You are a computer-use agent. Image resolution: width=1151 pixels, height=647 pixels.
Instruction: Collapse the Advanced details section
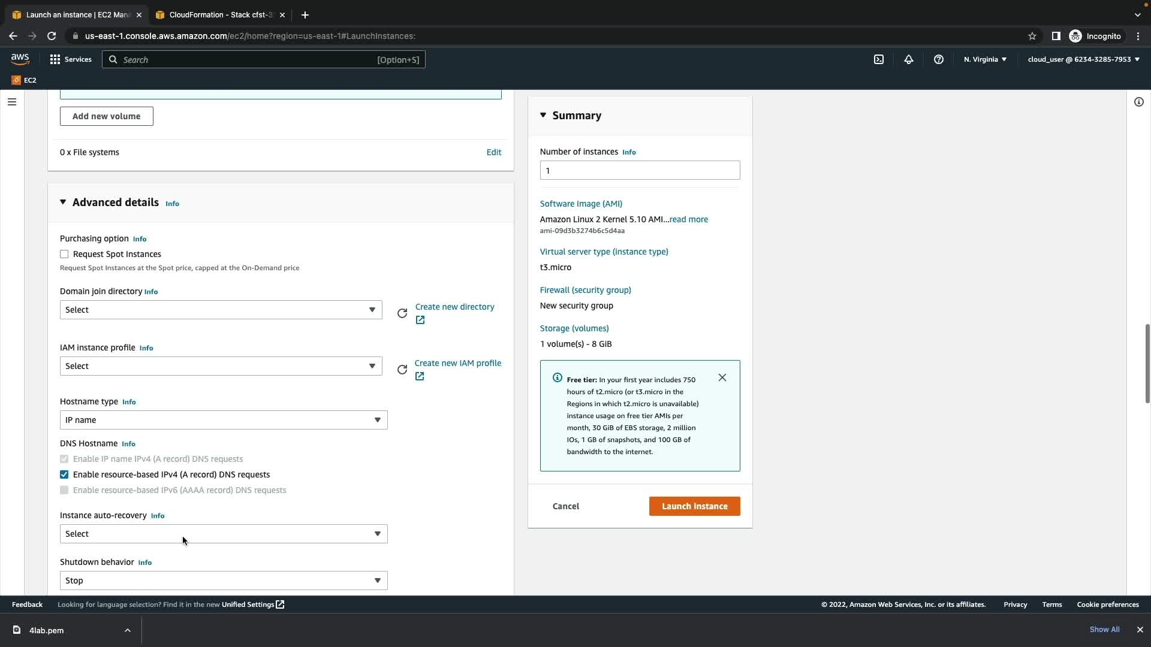(63, 202)
